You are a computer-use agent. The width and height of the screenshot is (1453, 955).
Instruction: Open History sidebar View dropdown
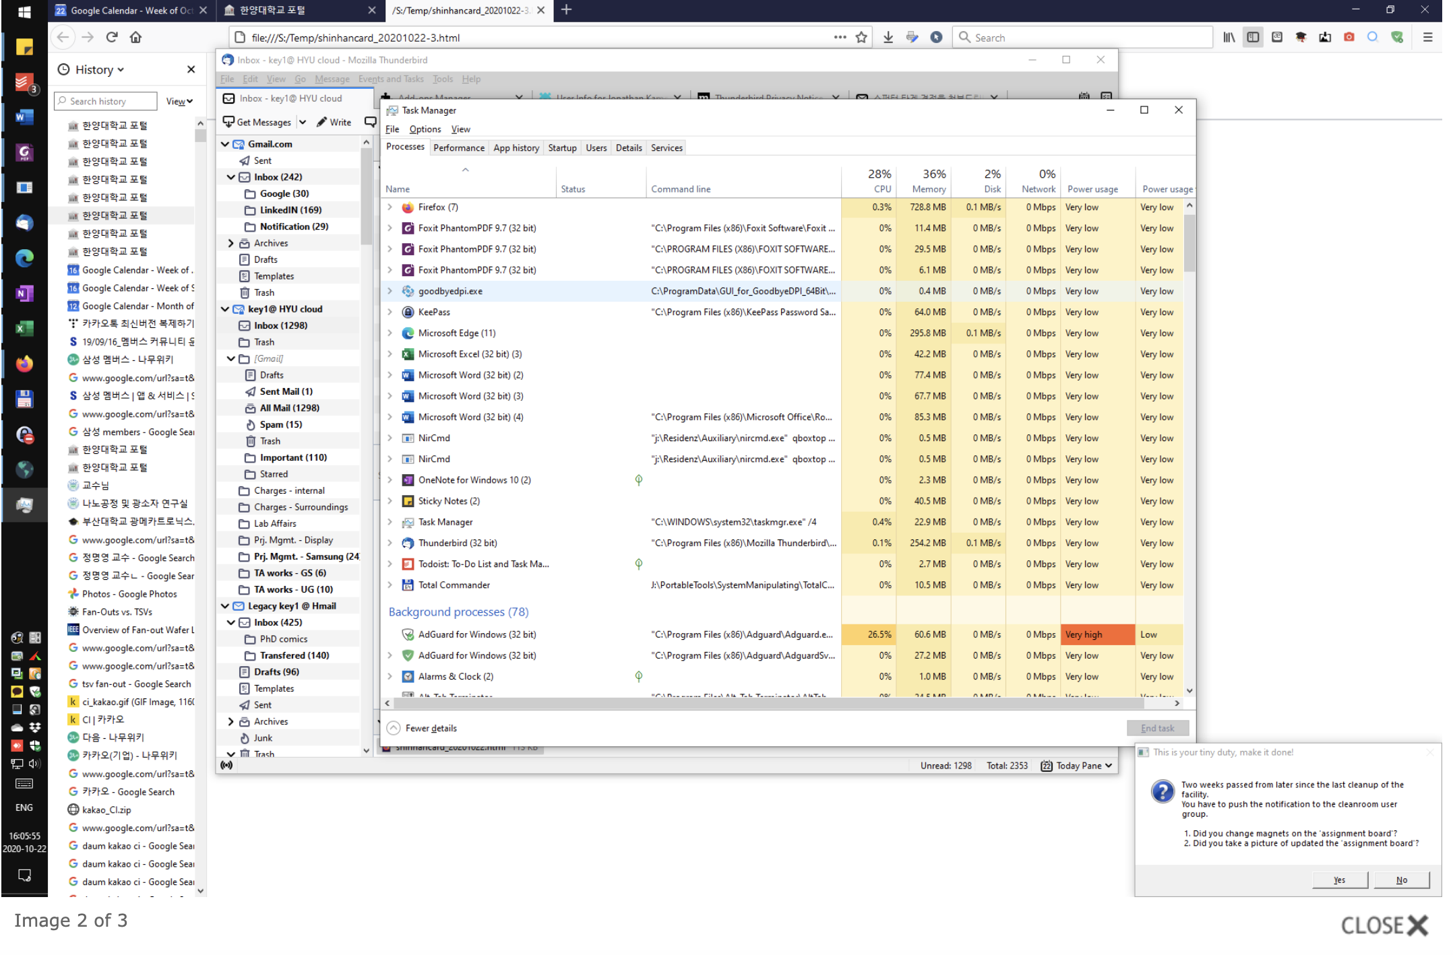coord(179,102)
